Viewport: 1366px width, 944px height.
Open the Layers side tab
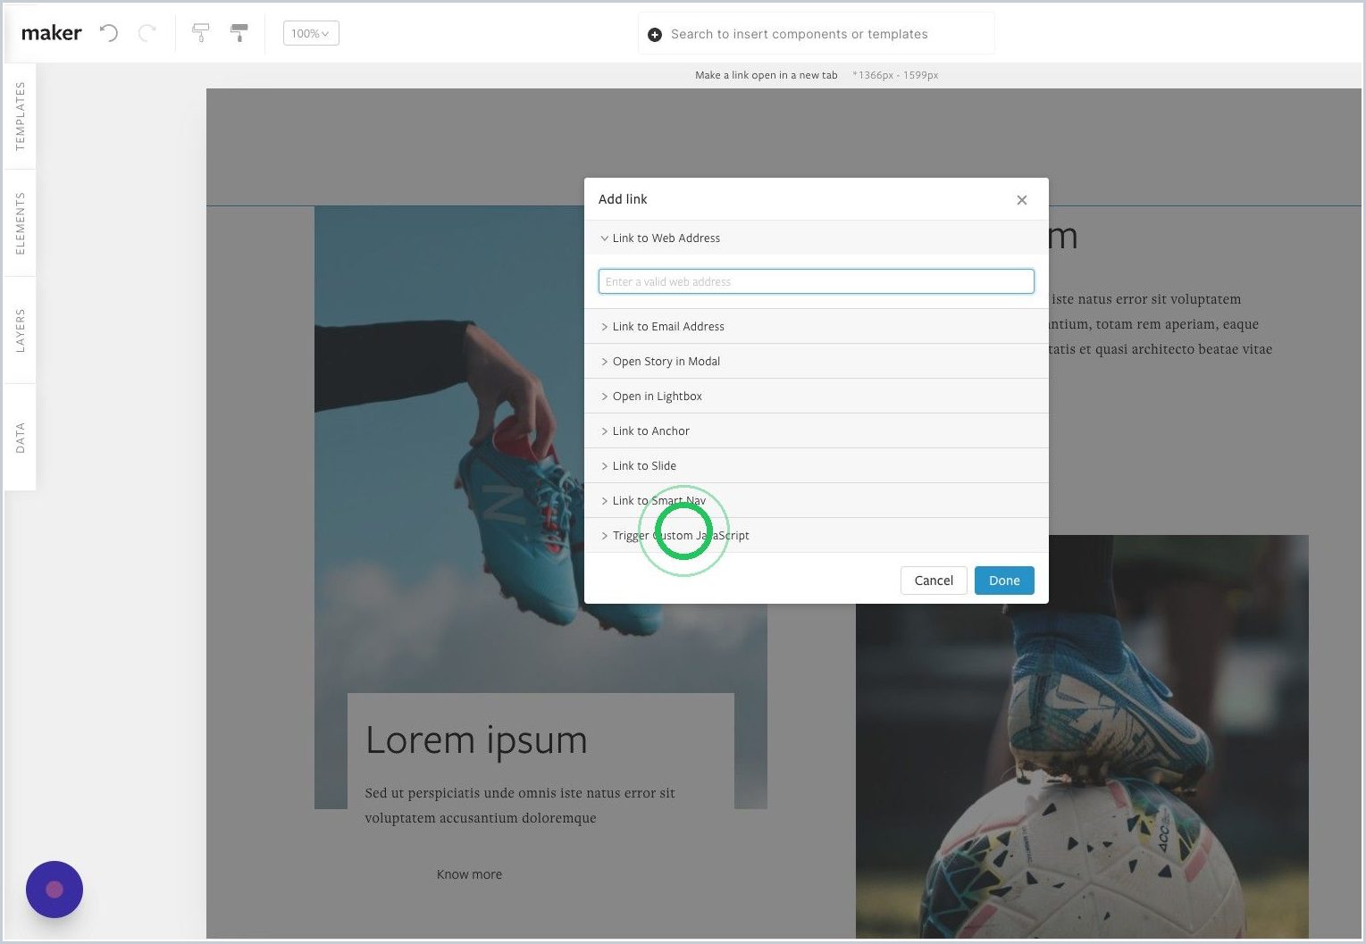(20, 330)
